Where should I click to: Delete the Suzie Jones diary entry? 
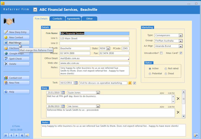178,99
